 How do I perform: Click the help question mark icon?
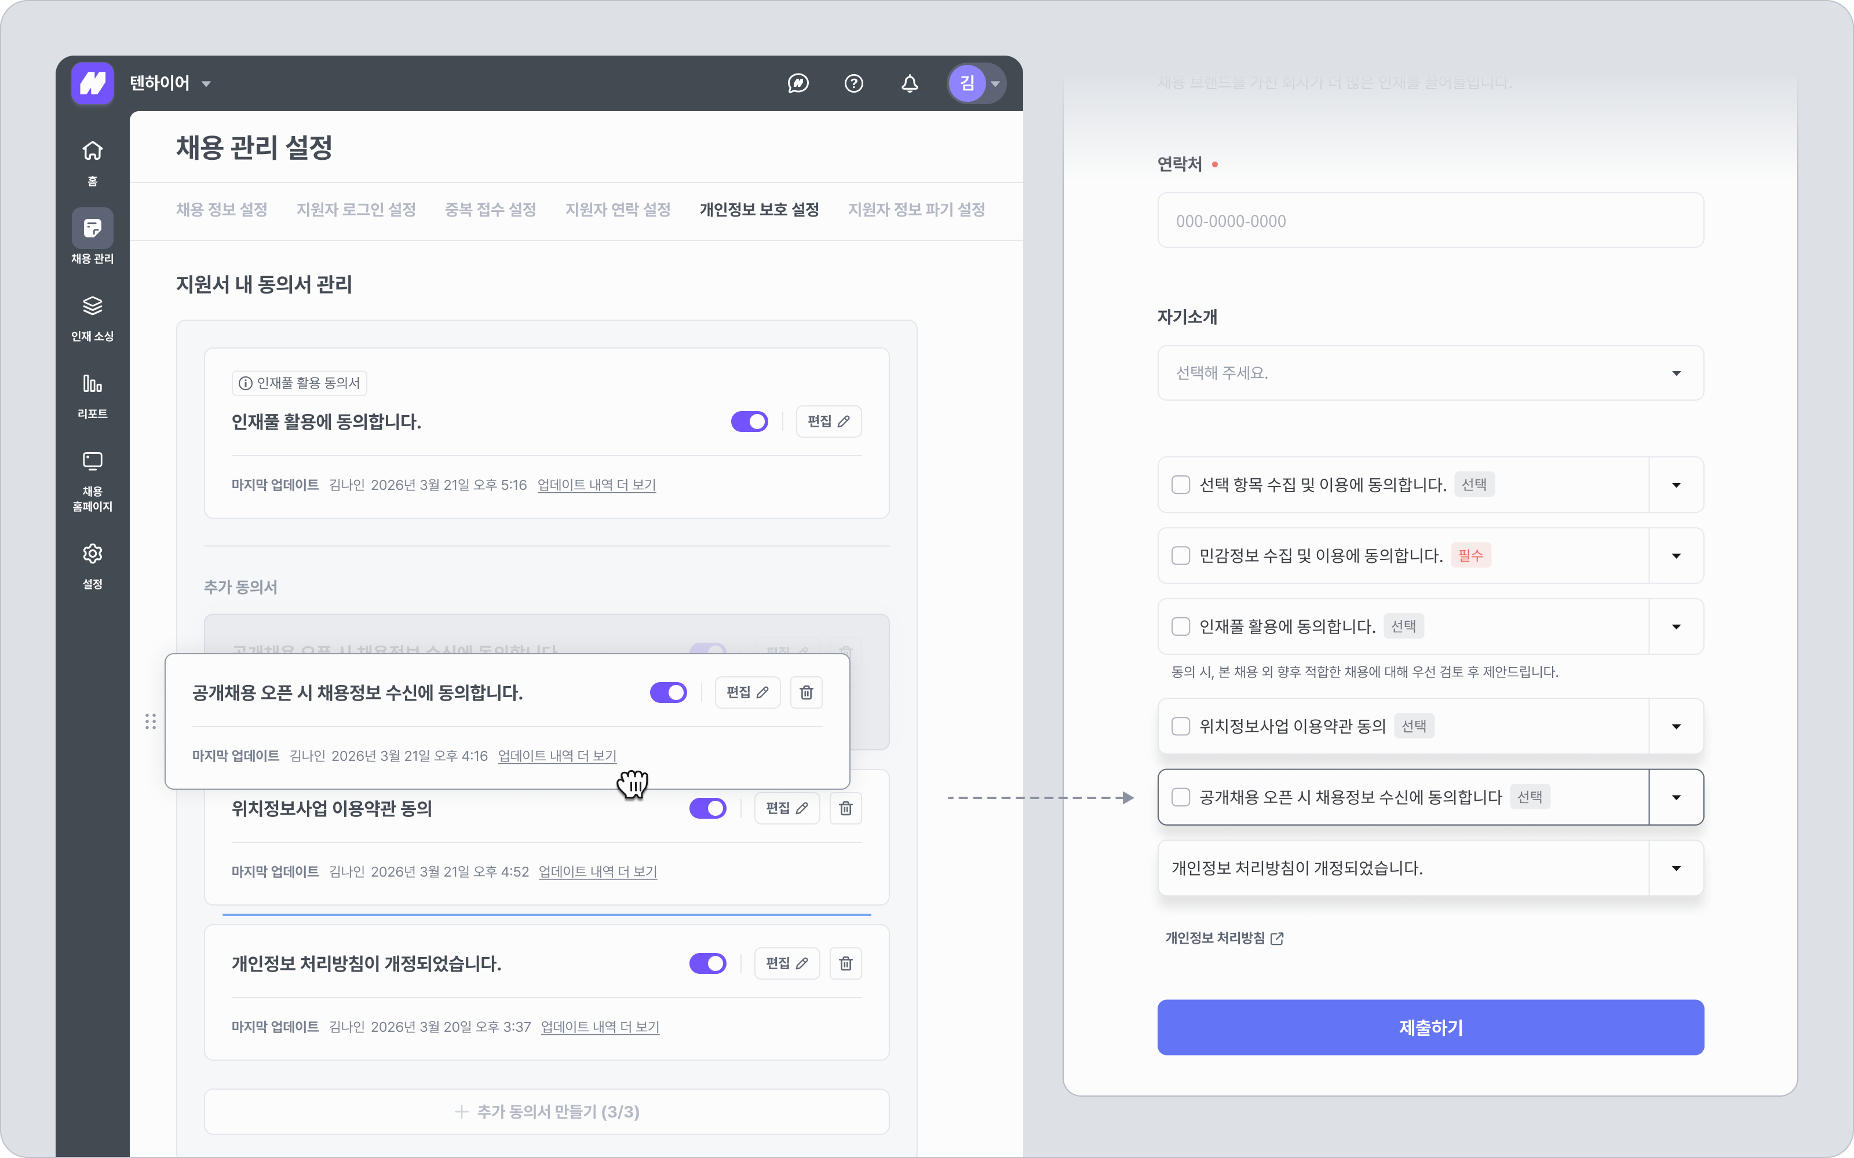853,83
